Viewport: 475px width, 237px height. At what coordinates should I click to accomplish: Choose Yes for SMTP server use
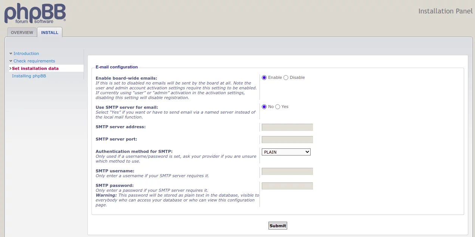(x=277, y=107)
